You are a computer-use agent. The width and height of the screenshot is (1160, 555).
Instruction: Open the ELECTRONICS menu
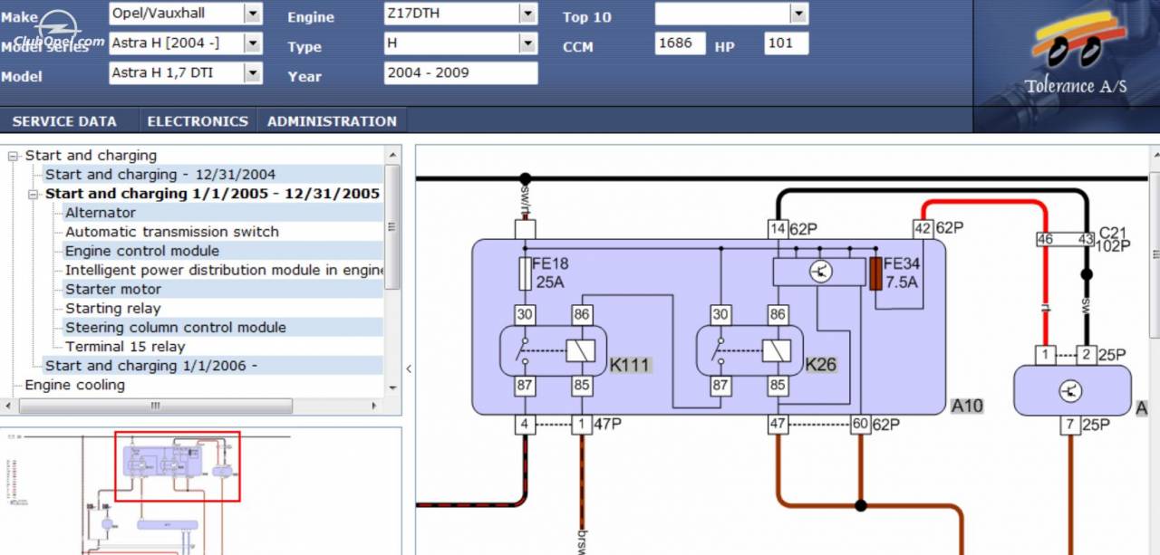(x=198, y=121)
